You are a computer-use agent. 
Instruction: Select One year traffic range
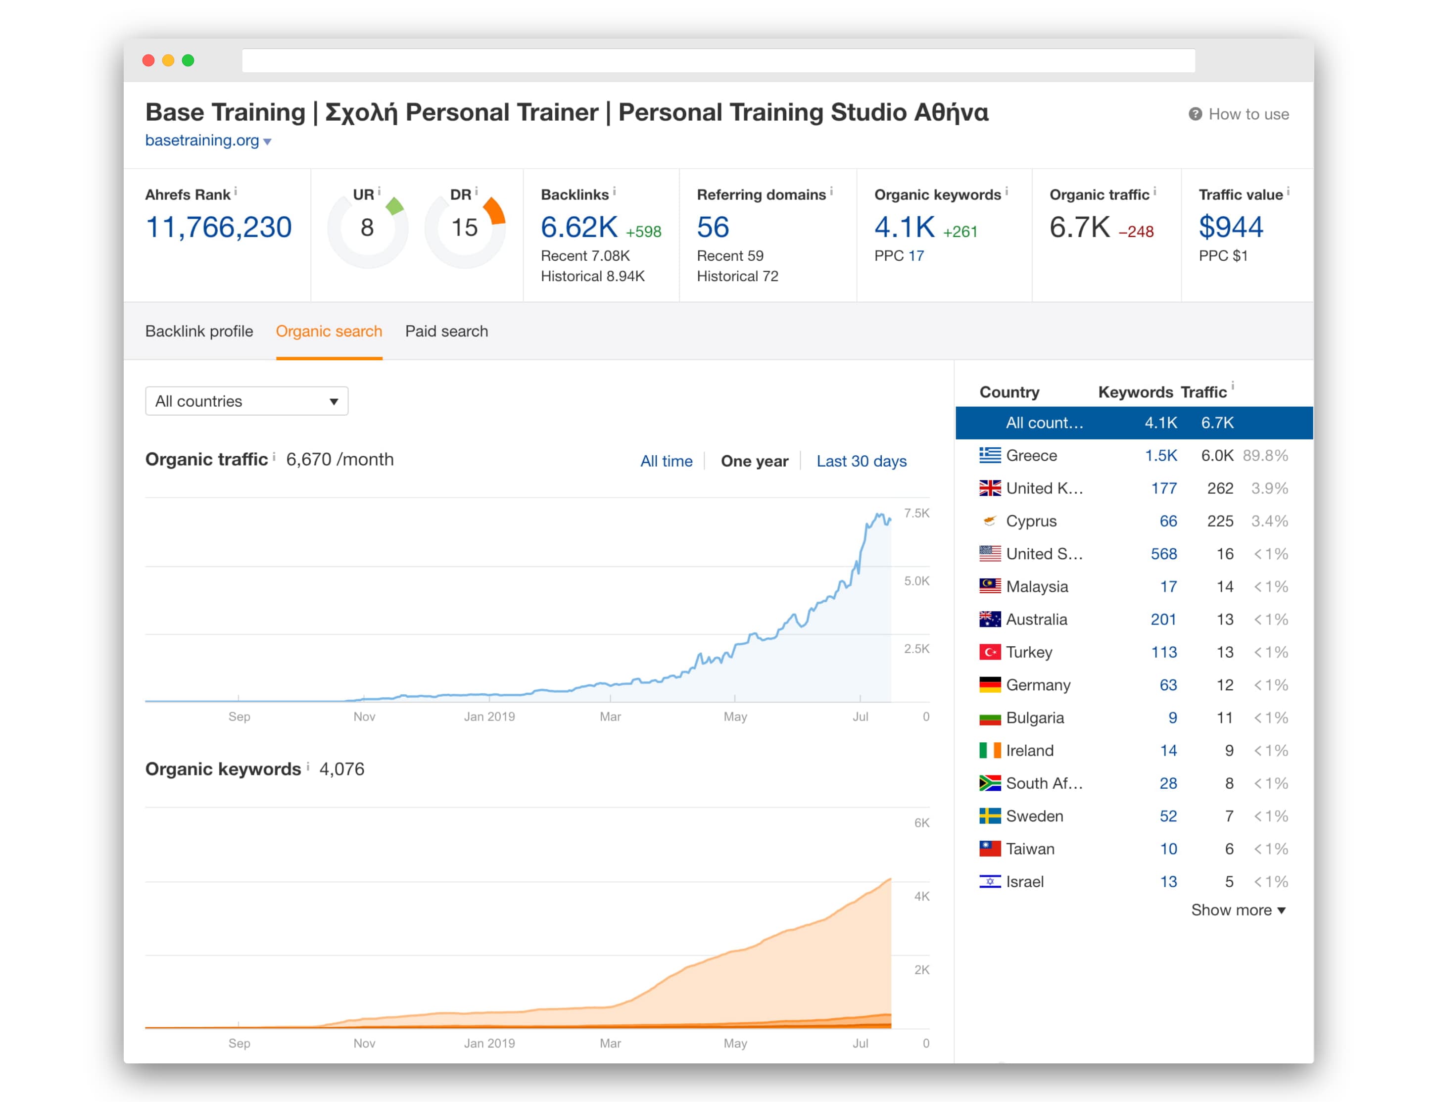click(x=755, y=461)
